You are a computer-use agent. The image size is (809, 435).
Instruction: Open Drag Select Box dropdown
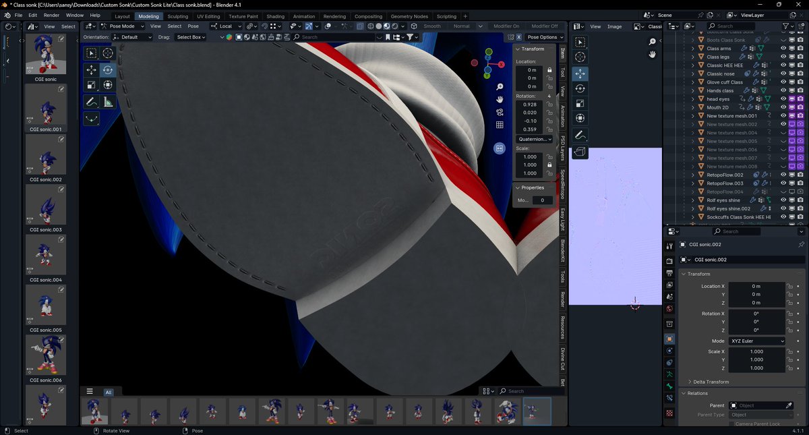191,37
